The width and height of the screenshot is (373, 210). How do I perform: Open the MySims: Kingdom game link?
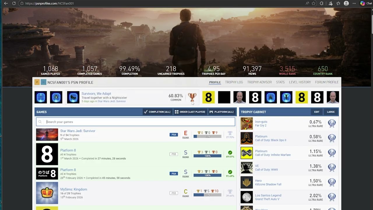click(x=73, y=189)
